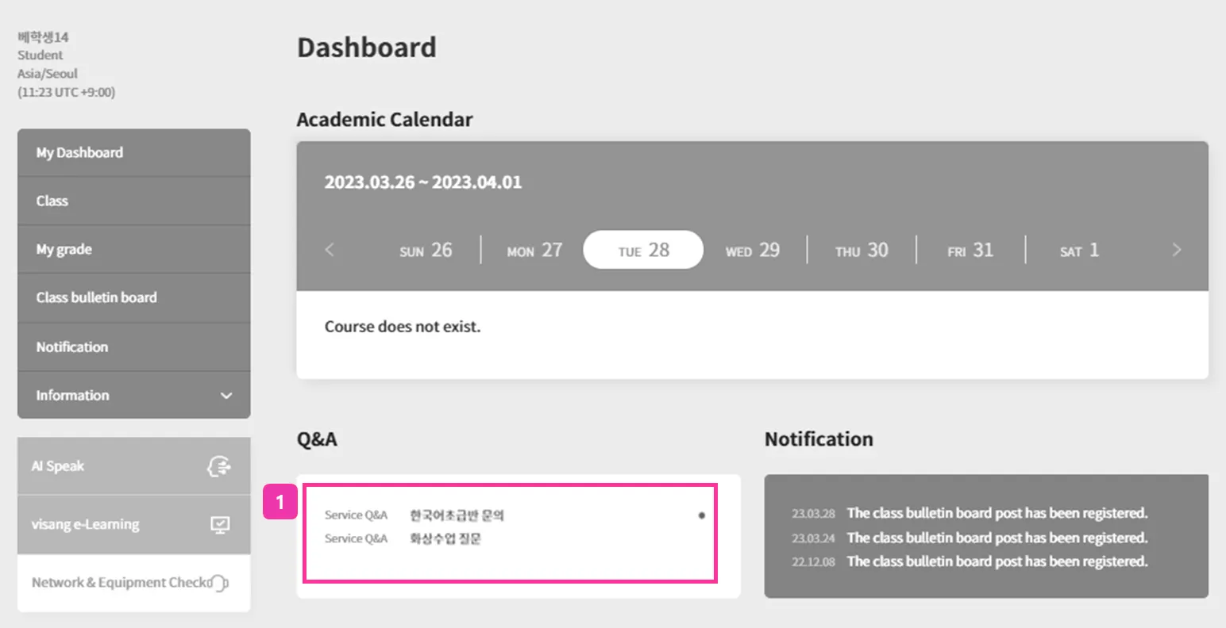Screen dimensions: 1226x628
Task: Click the visang e-Learning monitor icon
Action: click(220, 525)
